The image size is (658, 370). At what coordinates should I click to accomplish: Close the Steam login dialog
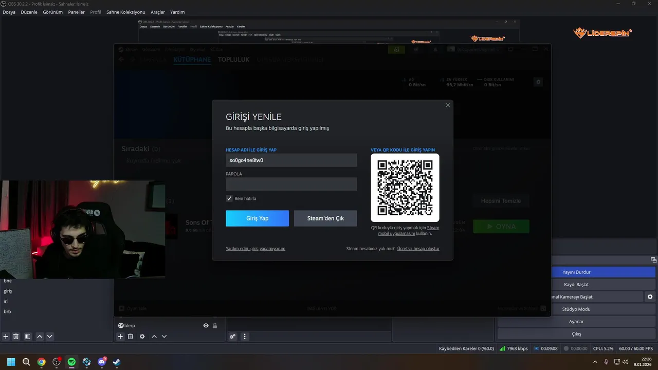(448, 105)
